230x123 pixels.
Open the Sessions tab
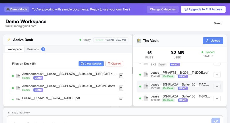click(x=33, y=49)
